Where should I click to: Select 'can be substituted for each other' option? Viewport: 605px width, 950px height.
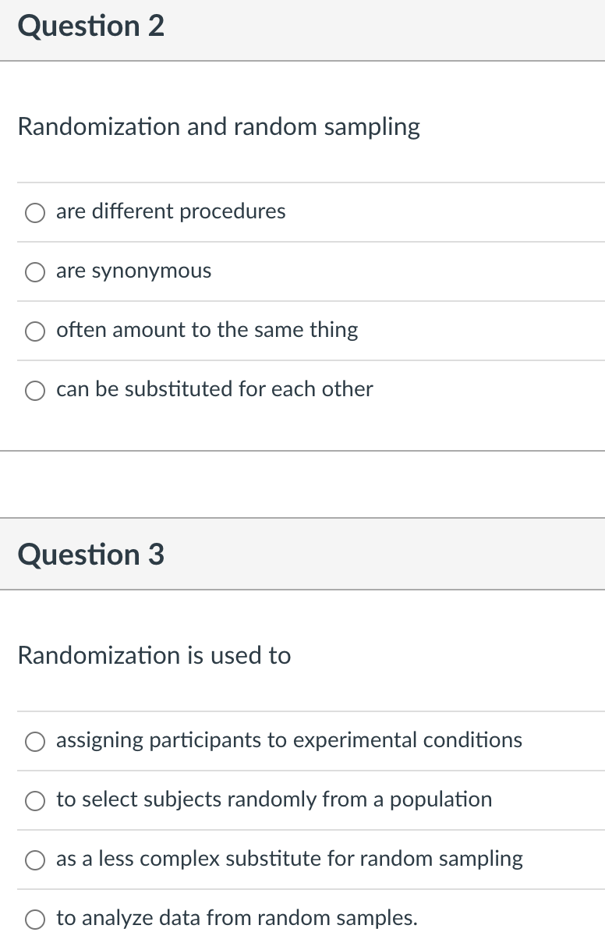(34, 390)
